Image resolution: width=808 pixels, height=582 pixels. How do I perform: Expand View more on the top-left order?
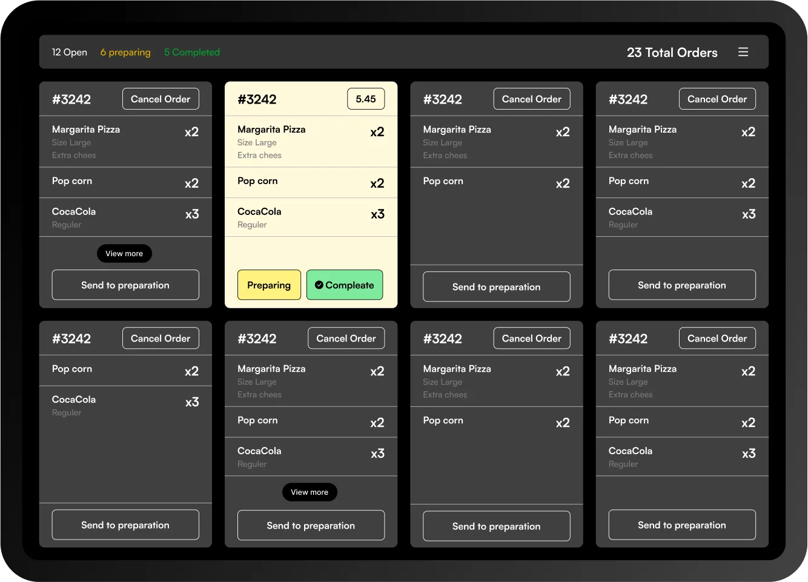tap(124, 253)
